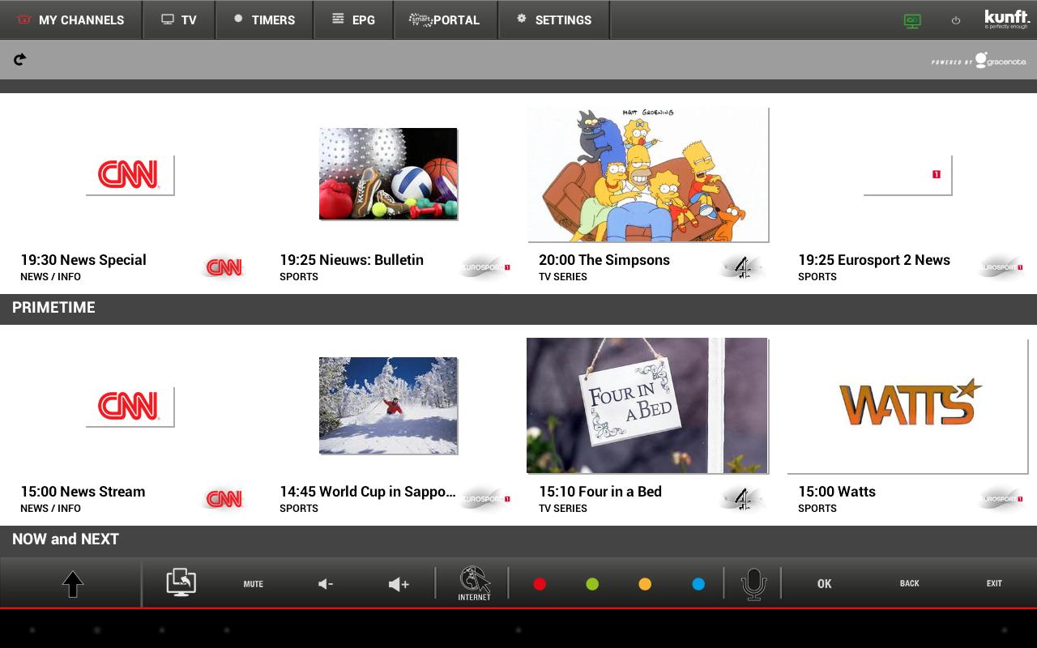Open the Four in a Bed thumbnail

647,405
